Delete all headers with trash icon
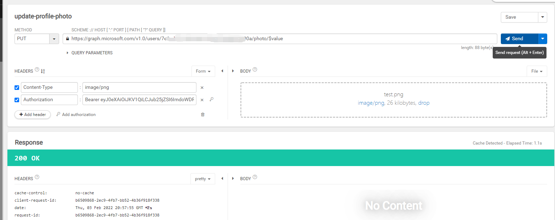Image resolution: width=555 pixels, height=220 pixels. tap(203, 115)
